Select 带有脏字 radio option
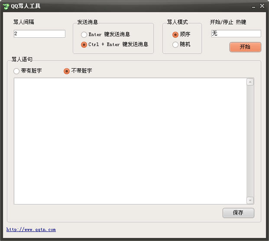 (x=17, y=71)
